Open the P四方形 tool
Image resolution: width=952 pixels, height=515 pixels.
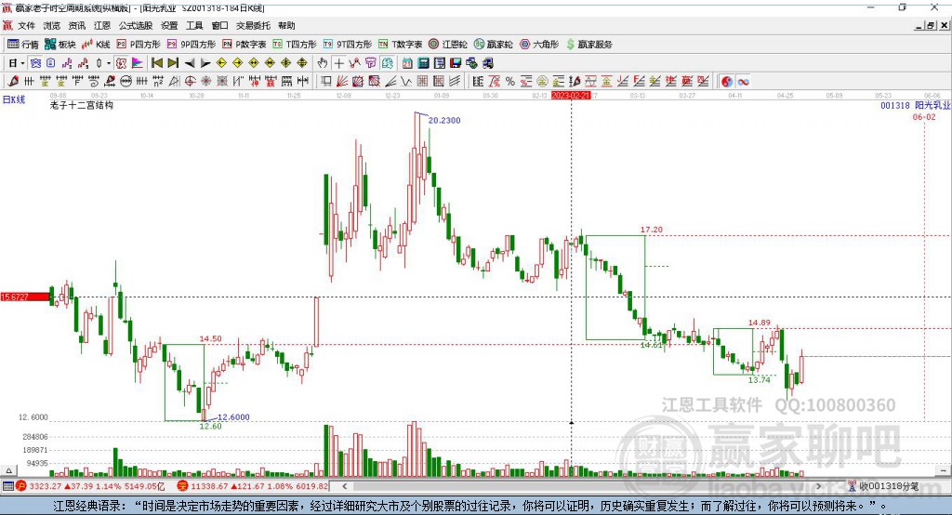click(x=139, y=45)
